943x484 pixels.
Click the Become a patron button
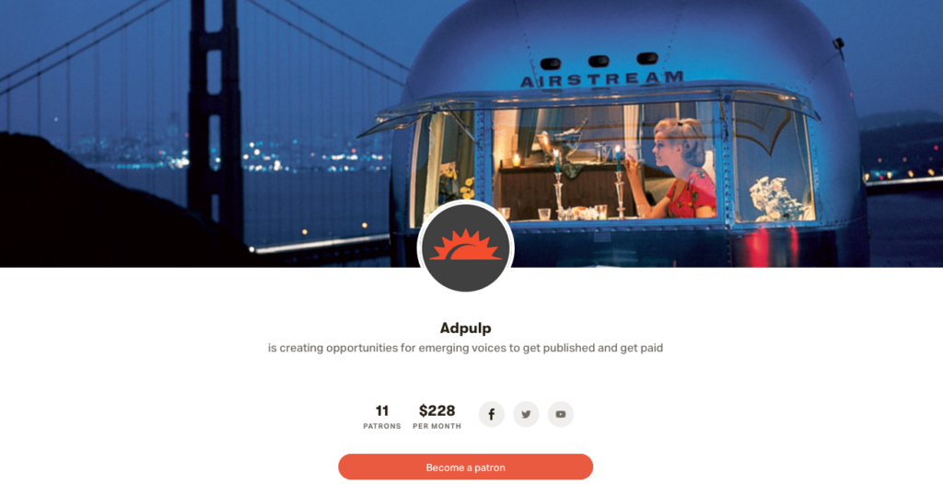pos(465,467)
